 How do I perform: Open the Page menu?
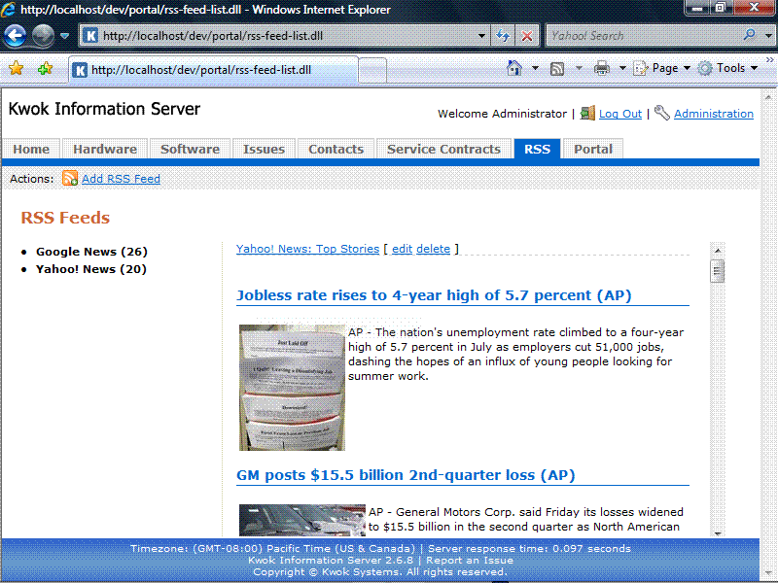tap(662, 68)
